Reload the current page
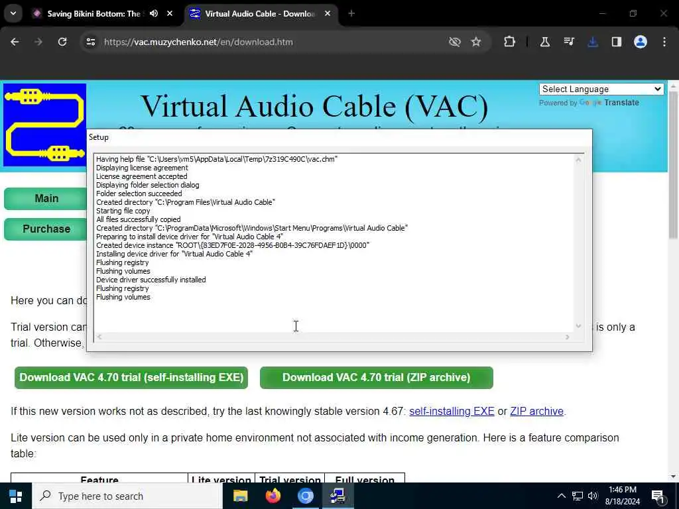679x509 pixels. 62,42
